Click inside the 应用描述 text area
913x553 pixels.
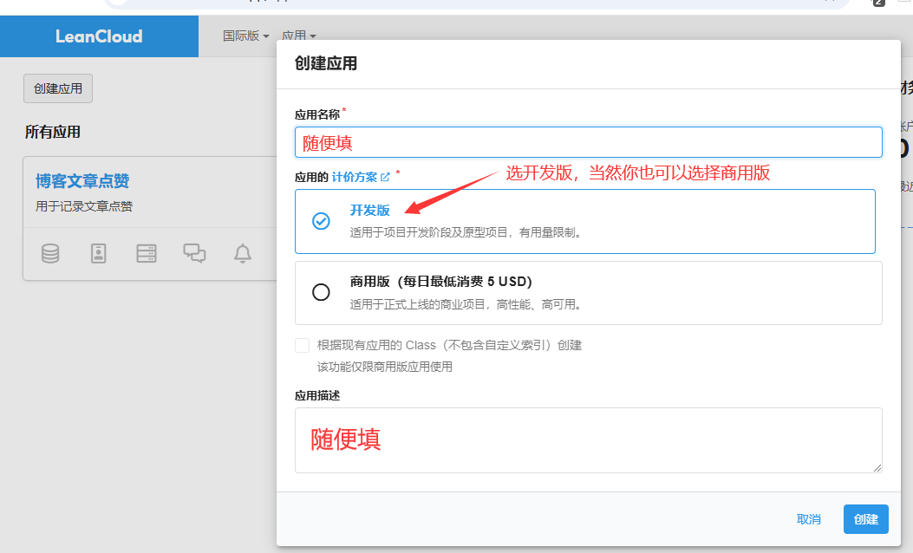click(x=588, y=440)
